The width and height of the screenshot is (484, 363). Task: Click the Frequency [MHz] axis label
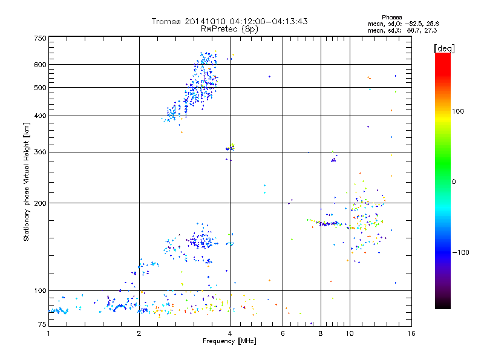click(x=229, y=341)
